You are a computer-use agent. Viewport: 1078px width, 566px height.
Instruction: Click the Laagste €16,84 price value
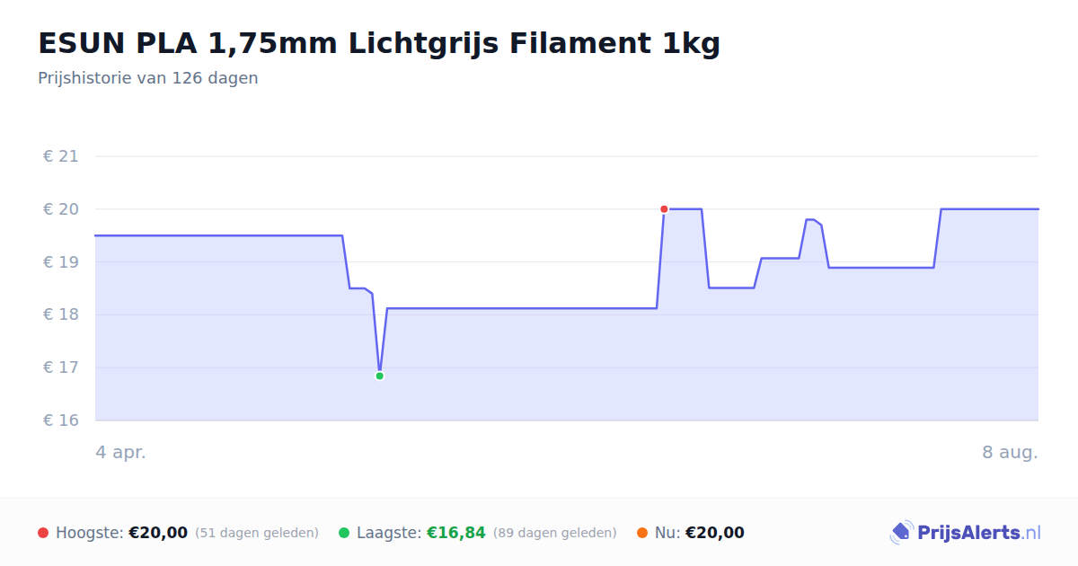tap(455, 533)
